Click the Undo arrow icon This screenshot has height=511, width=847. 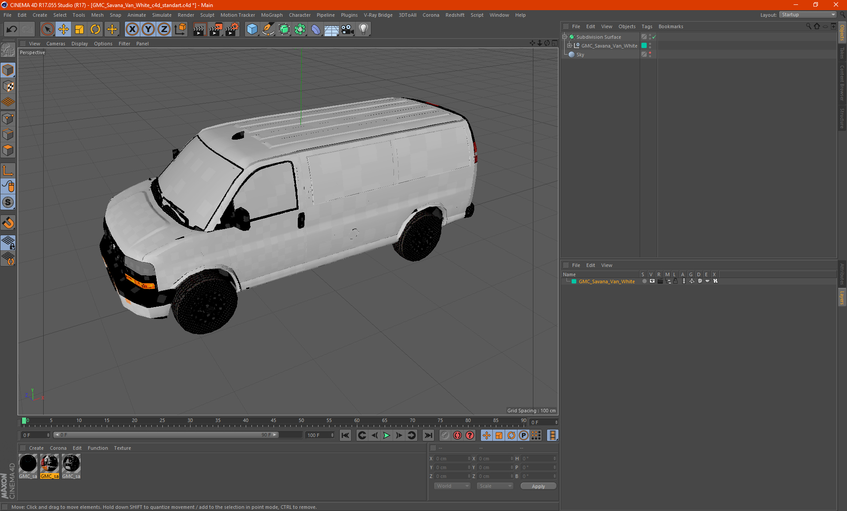coord(12,29)
